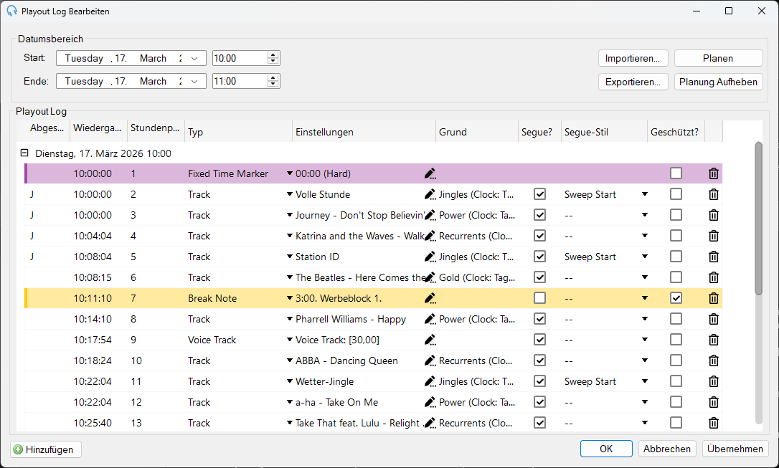Screen dimensions: 779x468
Task: Decrease Start time with spinner down arrow
Action: tap(273, 62)
